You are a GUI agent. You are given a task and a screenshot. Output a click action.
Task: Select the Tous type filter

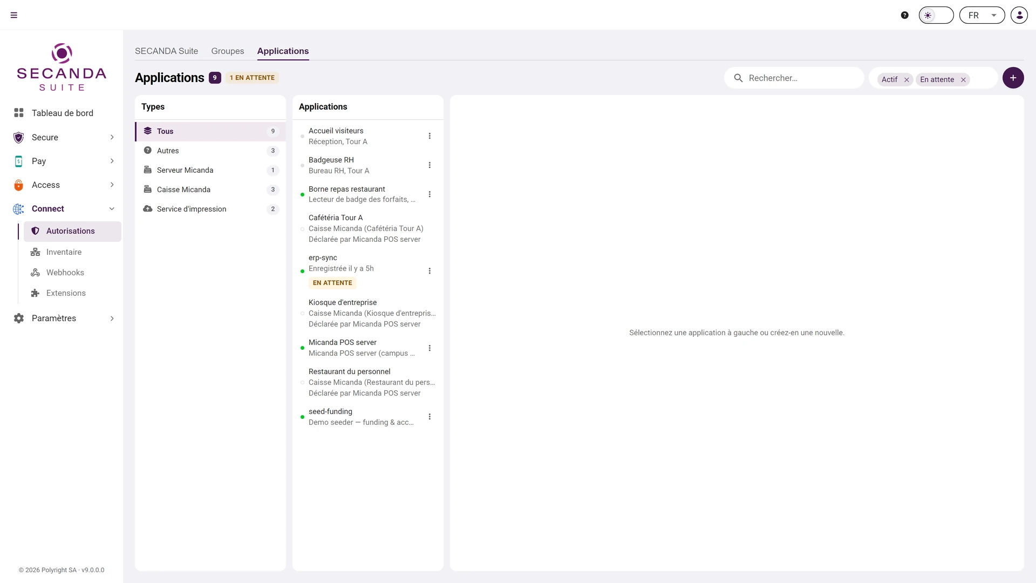pos(210,131)
